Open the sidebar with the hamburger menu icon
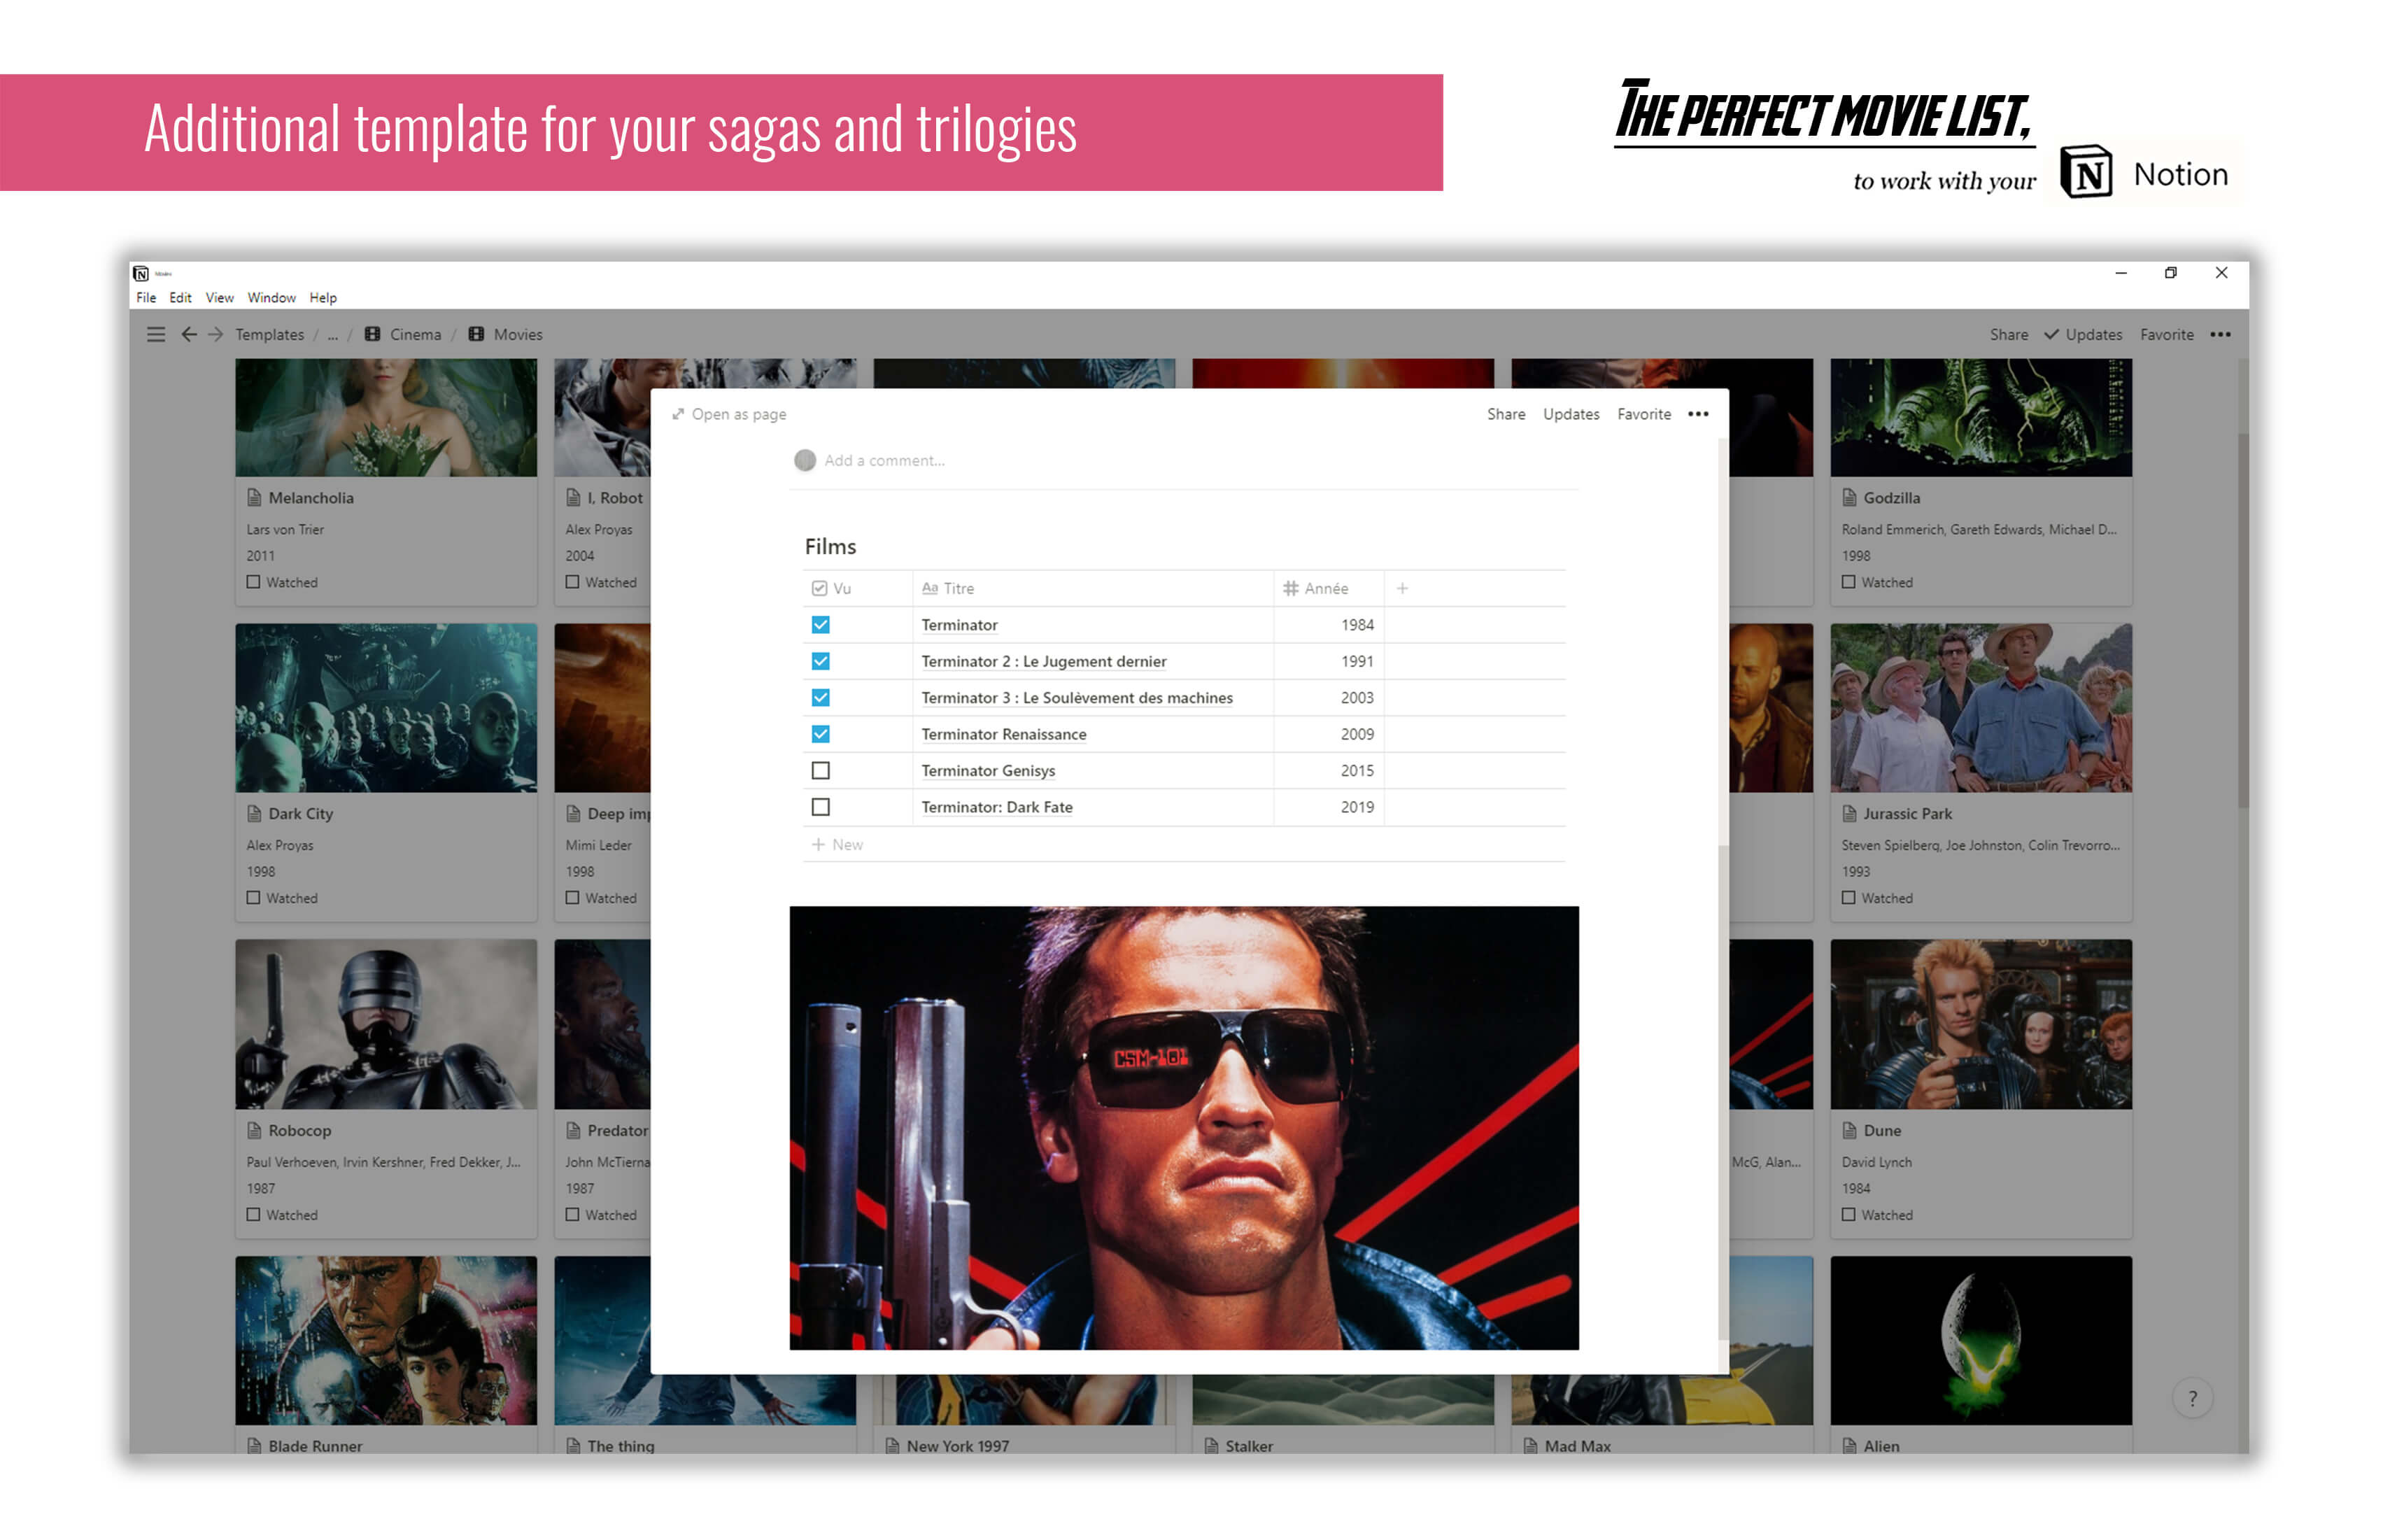The image size is (2383, 1540). coord(156,334)
